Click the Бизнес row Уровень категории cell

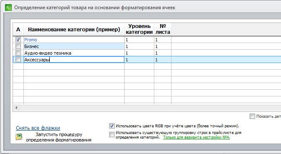click(x=139, y=46)
